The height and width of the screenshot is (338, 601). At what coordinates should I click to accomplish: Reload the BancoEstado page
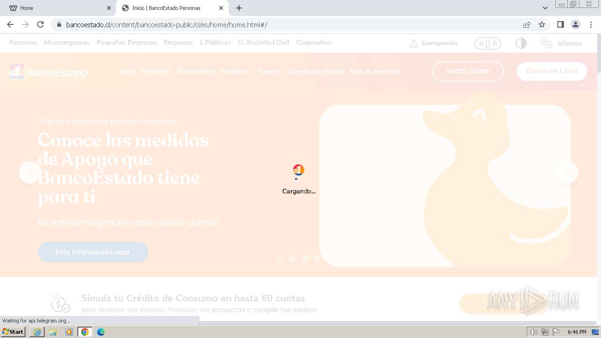40,24
